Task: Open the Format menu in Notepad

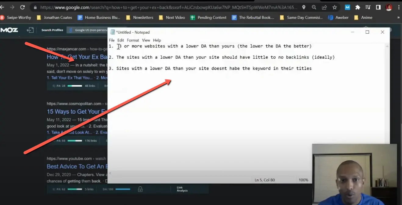Action: (x=133, y=40)
